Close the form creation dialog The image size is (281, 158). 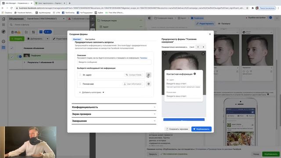tap(210, 34)
